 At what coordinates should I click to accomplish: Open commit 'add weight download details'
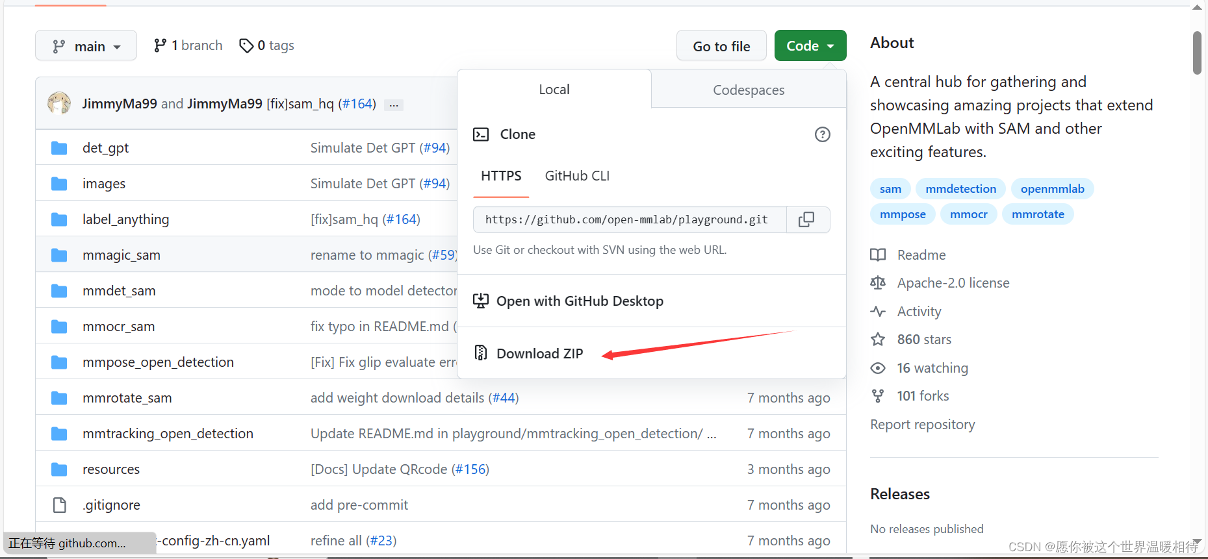pyautogui.click(x=397, y=398)
